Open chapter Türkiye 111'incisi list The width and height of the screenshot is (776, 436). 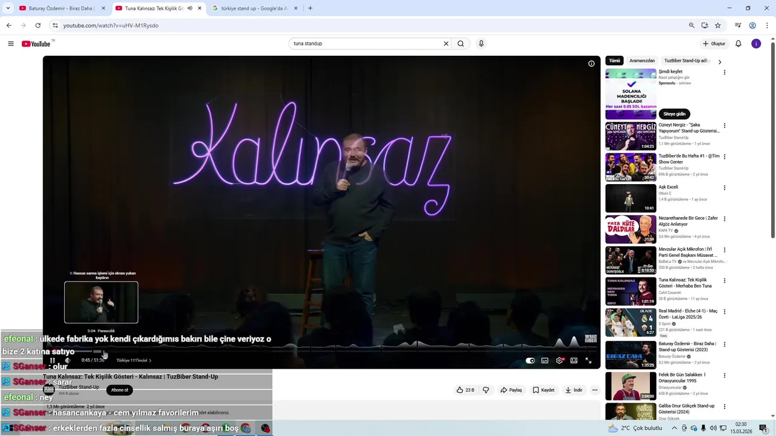[133, 360]
